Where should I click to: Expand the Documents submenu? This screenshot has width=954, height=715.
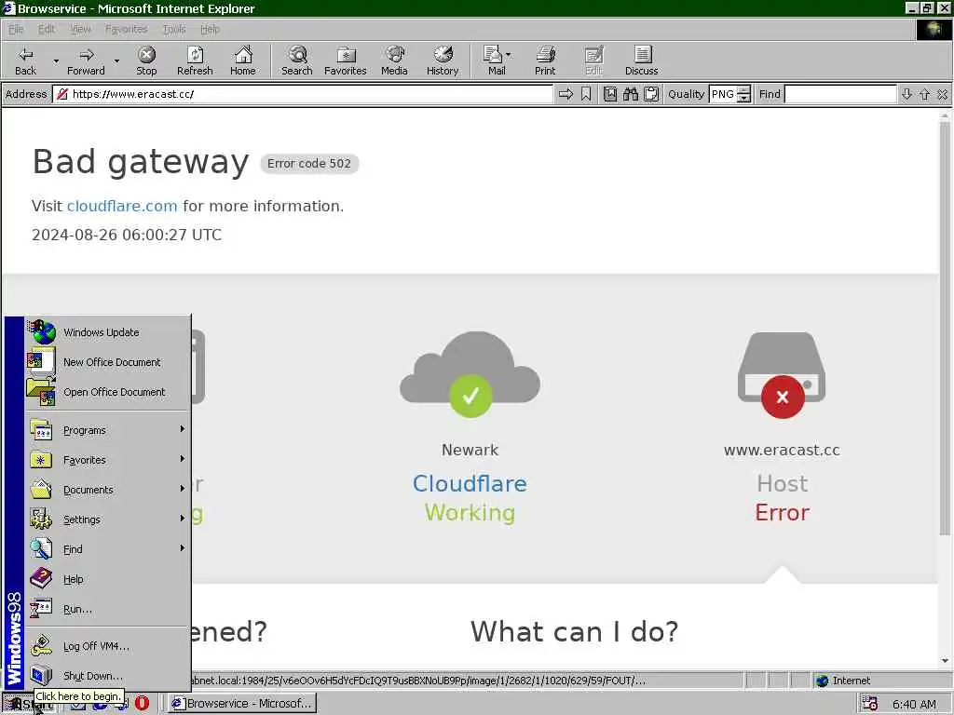point(108,490)
